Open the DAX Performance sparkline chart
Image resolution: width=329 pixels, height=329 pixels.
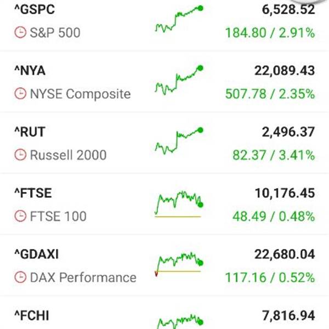[x=179, y=265]
